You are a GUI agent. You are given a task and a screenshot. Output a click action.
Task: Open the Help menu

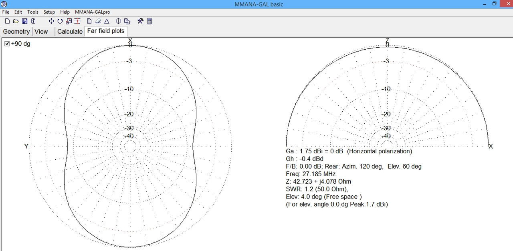pyautogui.click(x=65, y=12)
